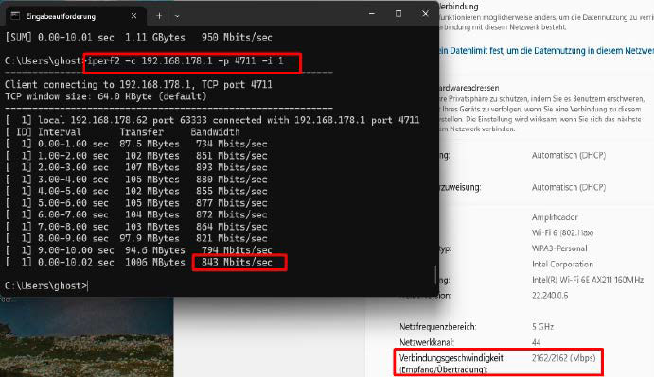
Task: Click the 'ID Interval Transfer Bandwidth' header row
Action: click(123, 132)
